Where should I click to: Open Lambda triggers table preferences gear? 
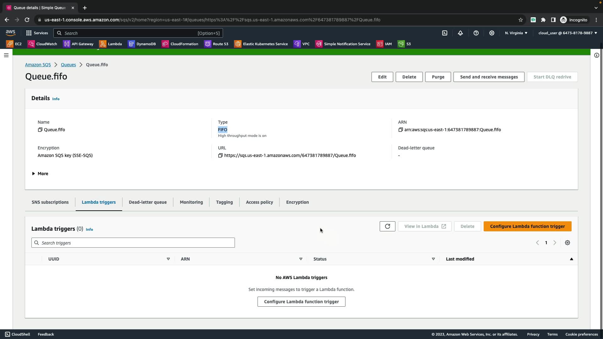tap(567, 243)
